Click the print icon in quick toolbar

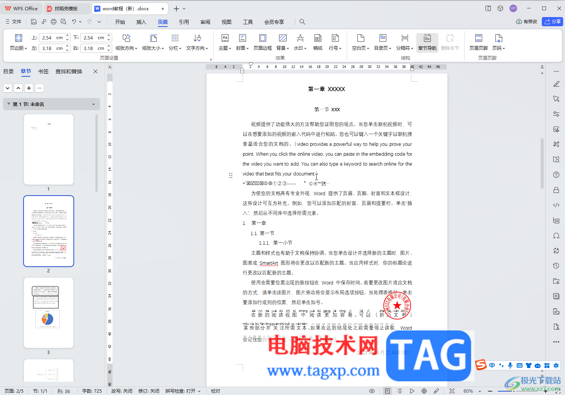(54, 22)
